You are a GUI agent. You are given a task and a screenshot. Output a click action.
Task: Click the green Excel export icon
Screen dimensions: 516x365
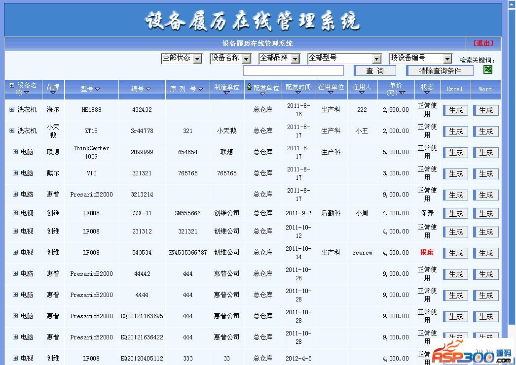(488, 69)
